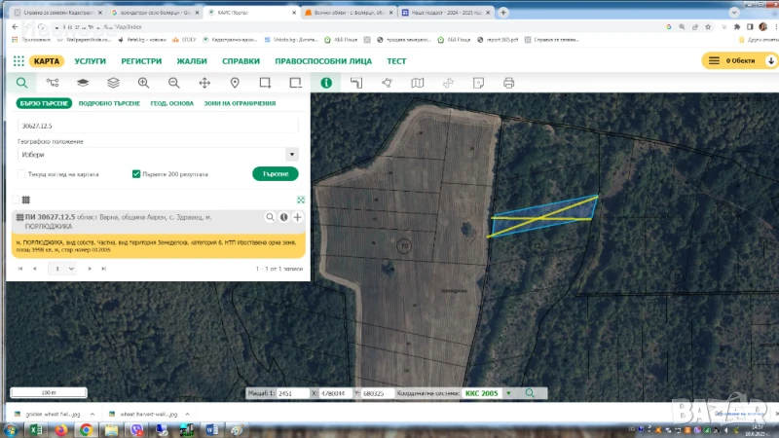Enable 'Текущ изглед на картата' checkbox
779x438 pixels.
21,174
